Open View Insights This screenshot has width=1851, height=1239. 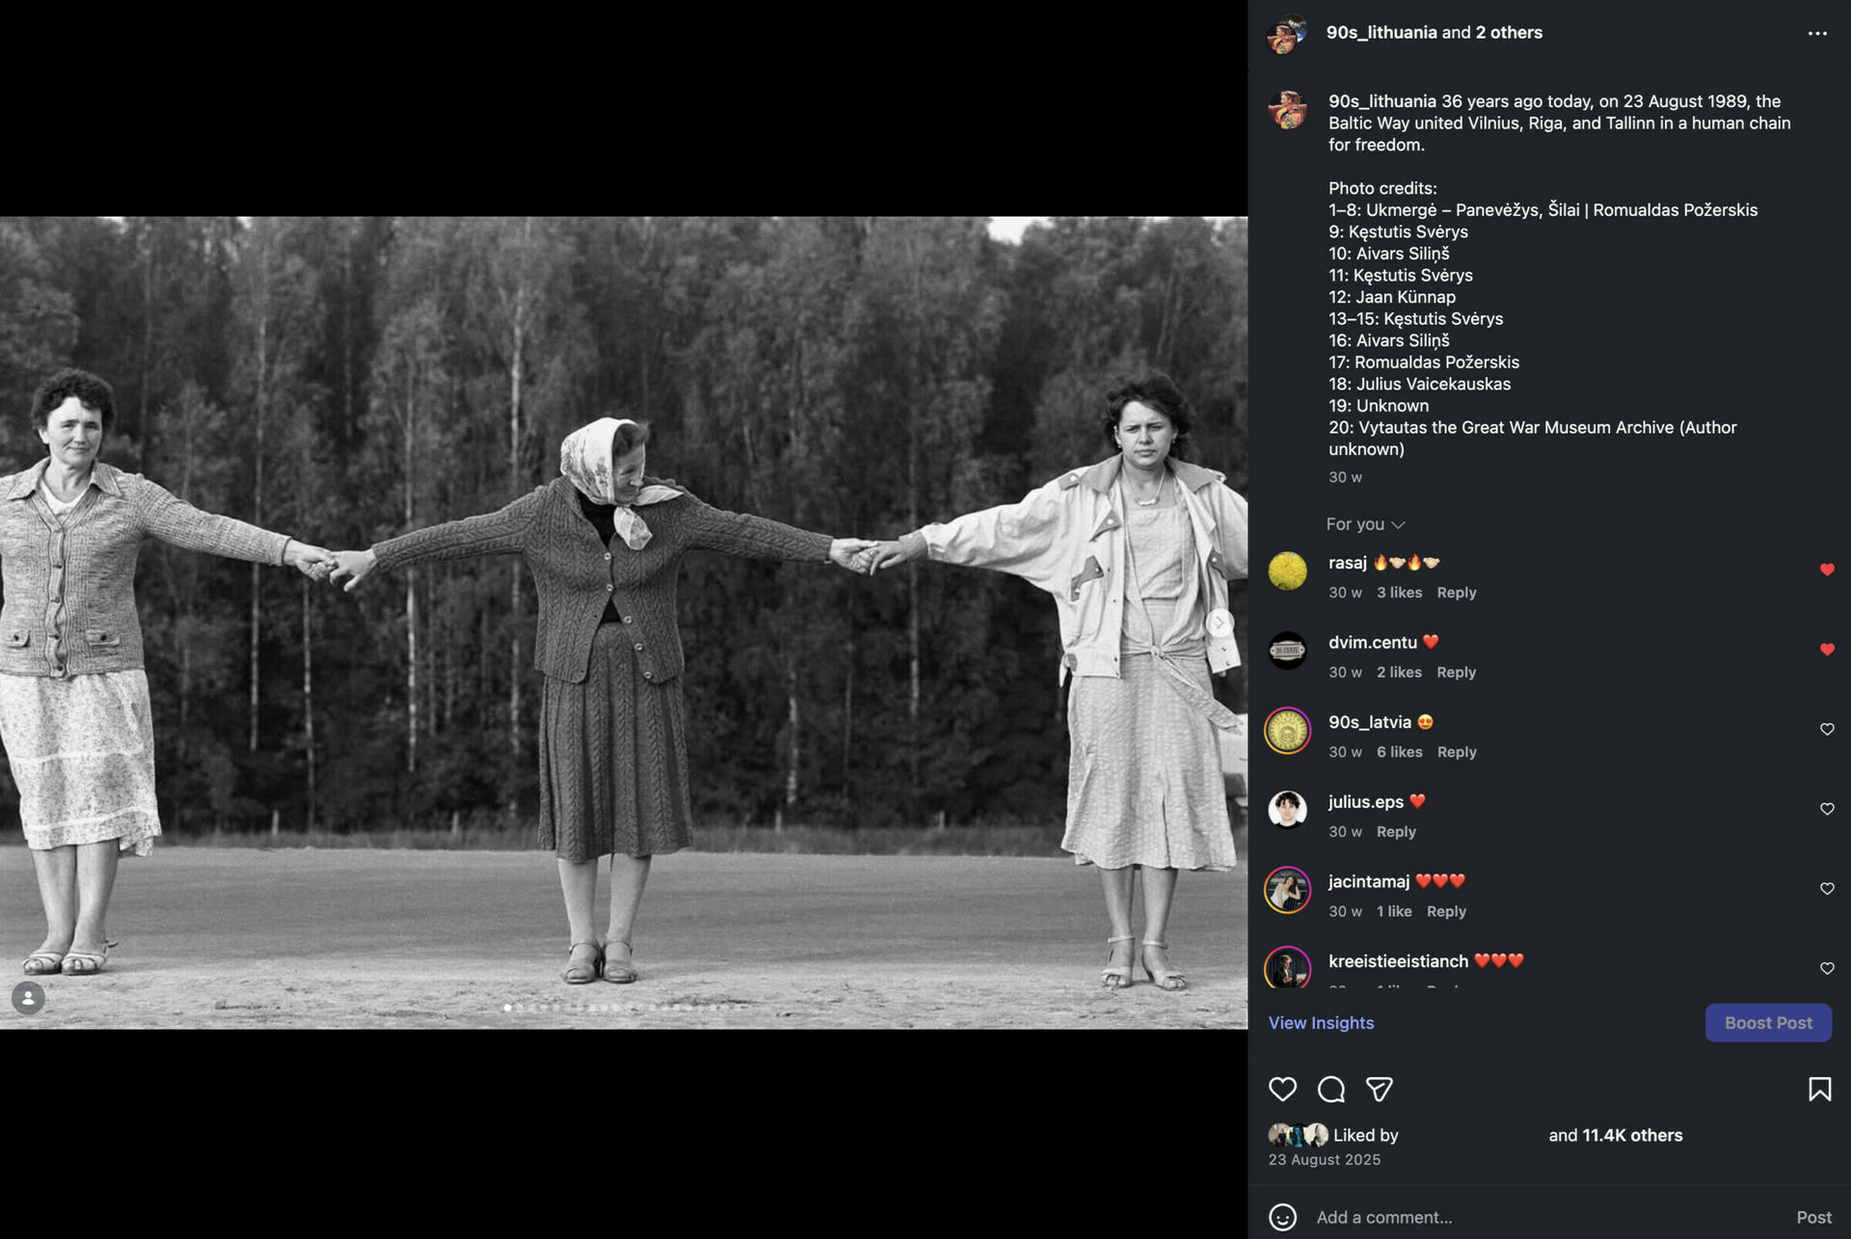click(x=1321, y=1022)
